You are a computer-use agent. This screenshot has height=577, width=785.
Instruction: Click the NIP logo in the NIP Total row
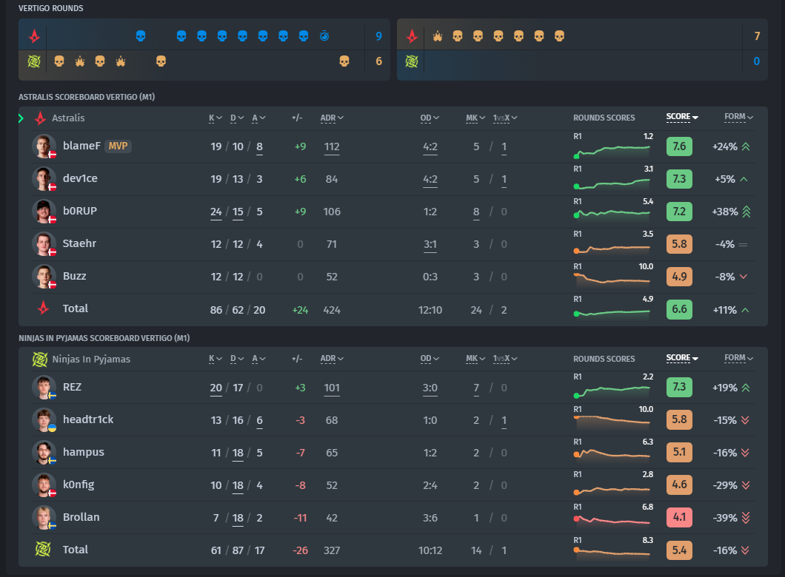[43, 549]
